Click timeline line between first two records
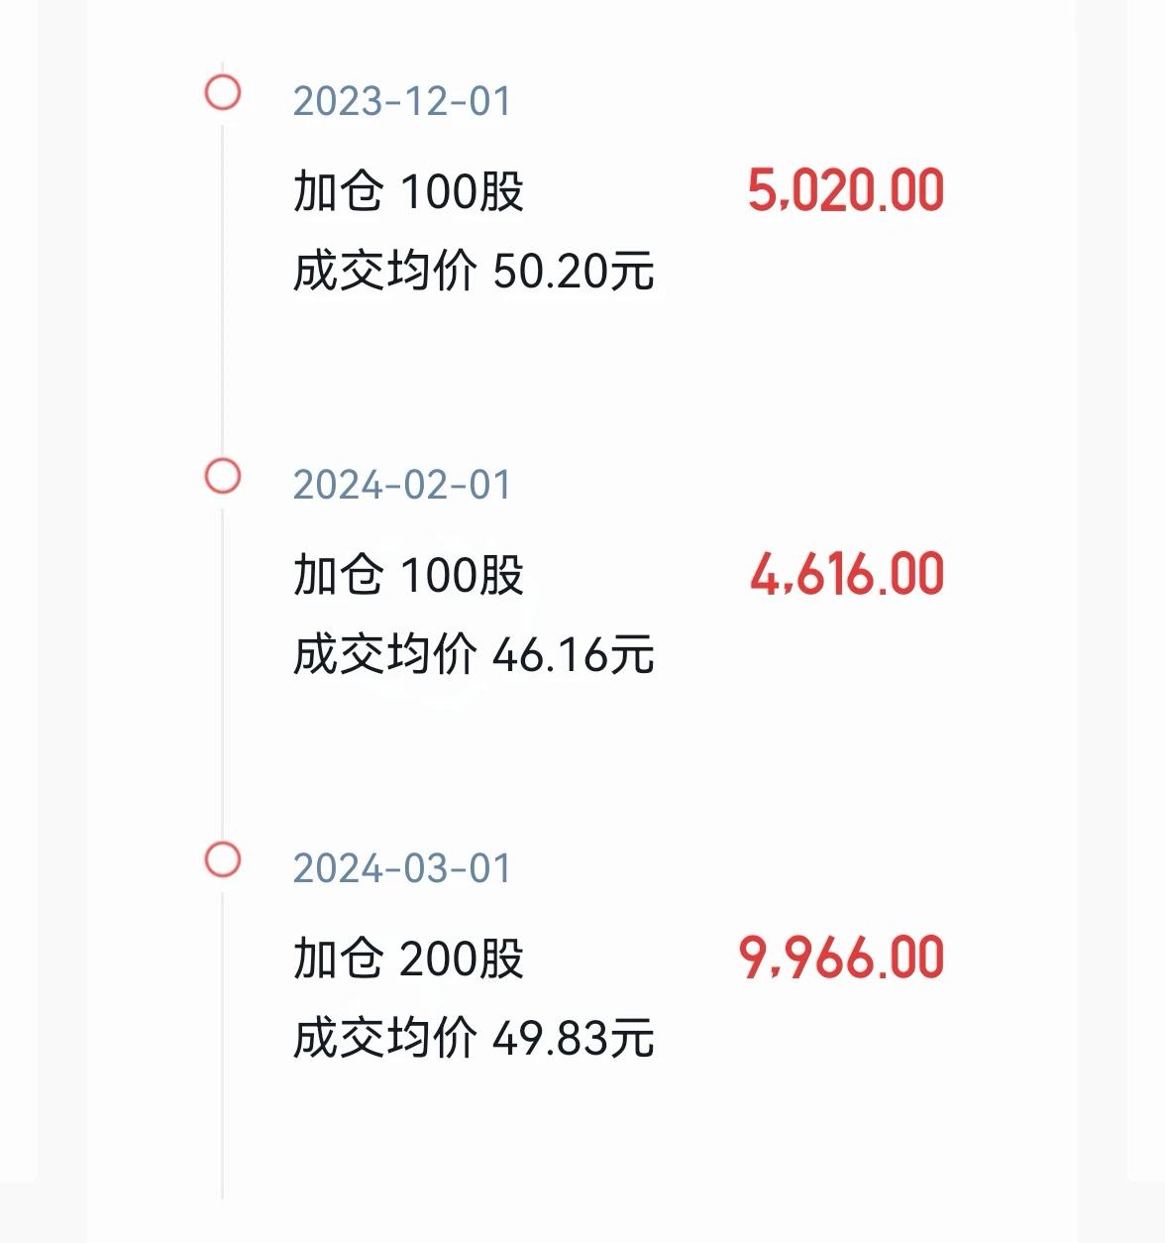This screenshot has width=1165, height=1243. pos(223,283)
